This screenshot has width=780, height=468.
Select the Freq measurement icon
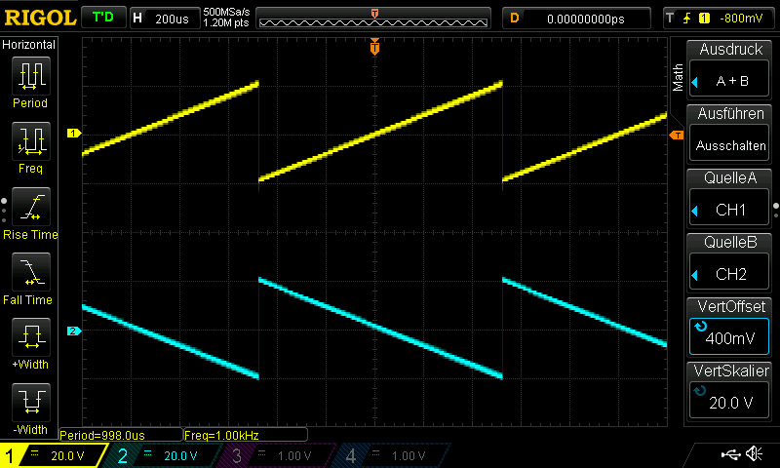31,140
